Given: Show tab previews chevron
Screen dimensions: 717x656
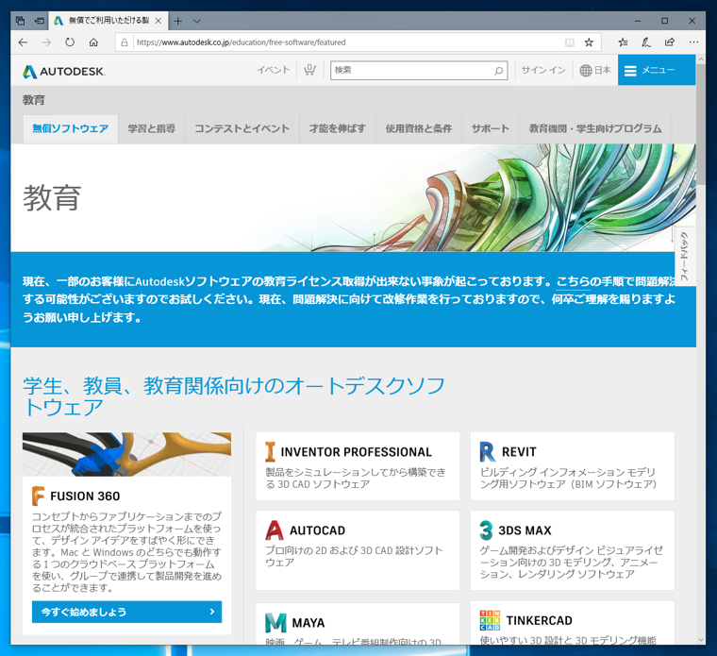Looking at the screenshot, I should pyautogui.click(x=196, y=21).
